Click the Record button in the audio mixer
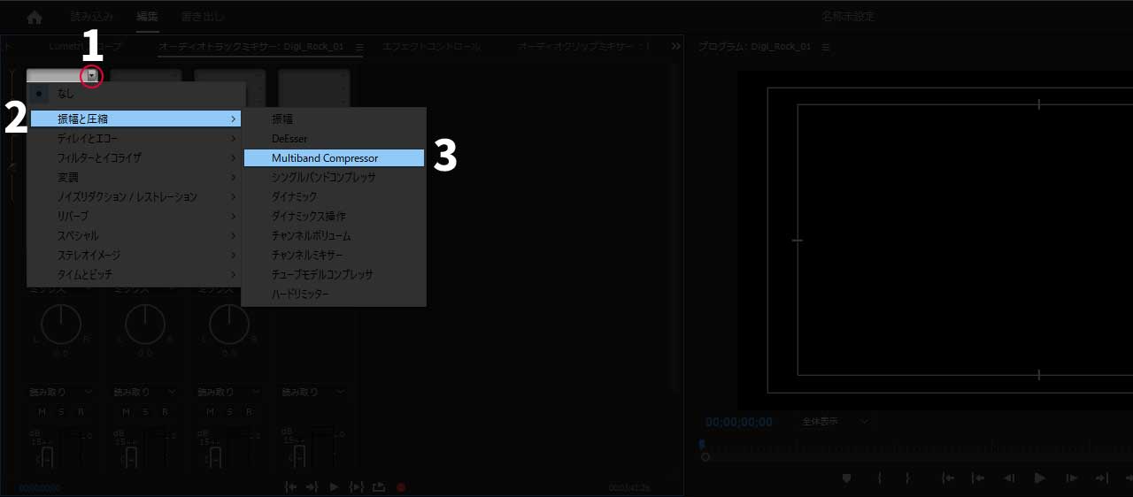This screenshot has height=497, width=1133. tap(401, 486)
